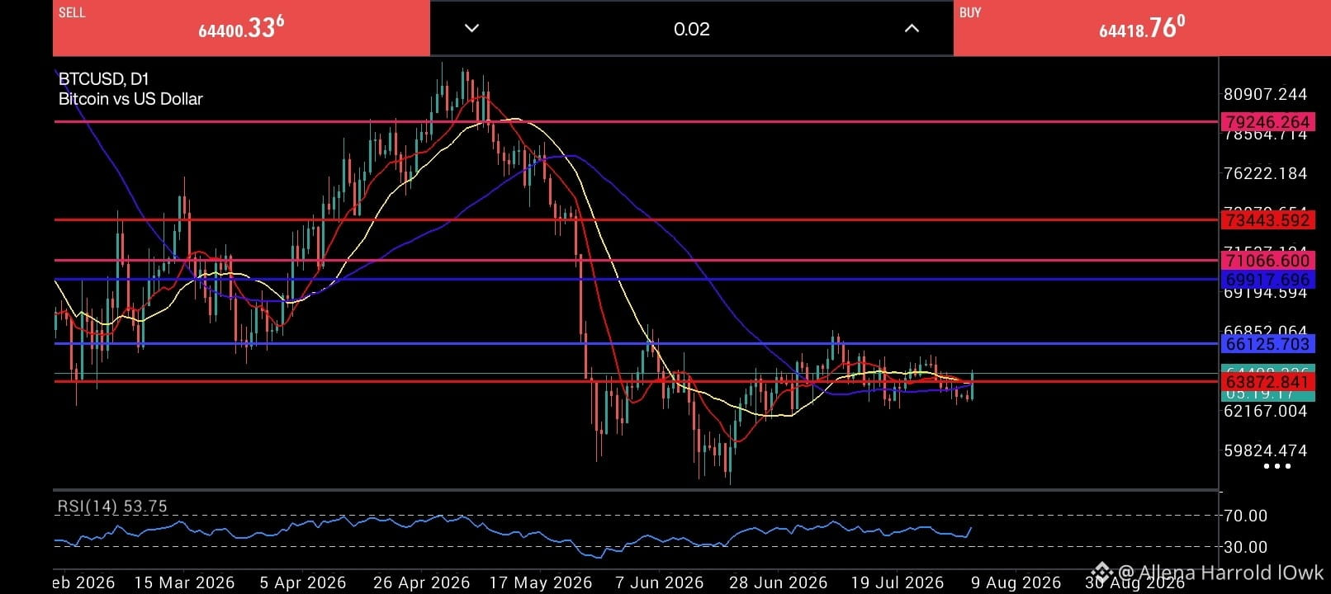The image size is (1331, 594).
Task: Tap the 26 Apr 2026 date label
Action: [x=421, y=583]
